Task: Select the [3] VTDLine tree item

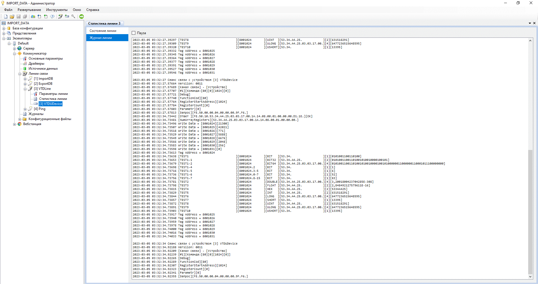Action: click(42, 89)
